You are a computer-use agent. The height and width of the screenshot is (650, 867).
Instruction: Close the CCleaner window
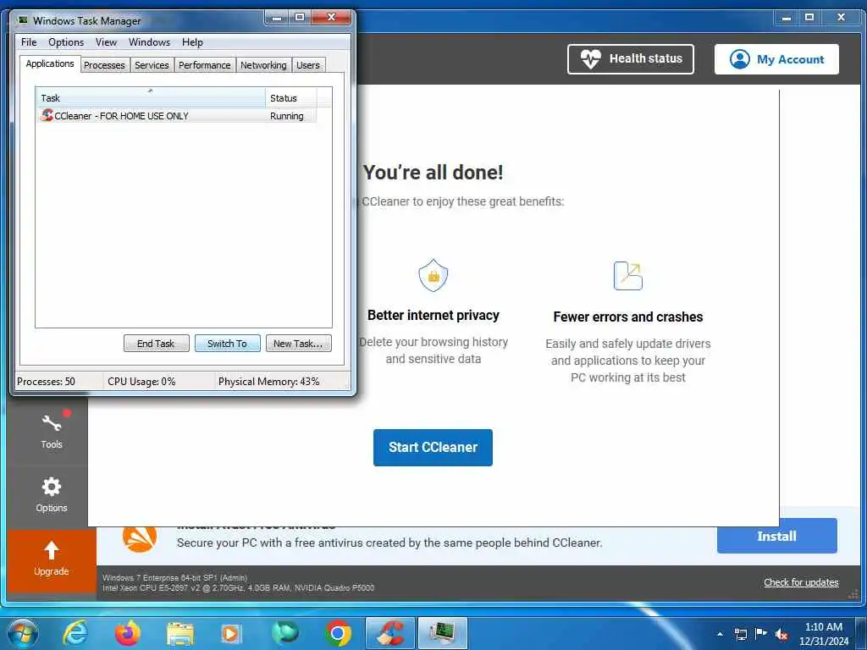pyautogui.click(x=841, y=18)
